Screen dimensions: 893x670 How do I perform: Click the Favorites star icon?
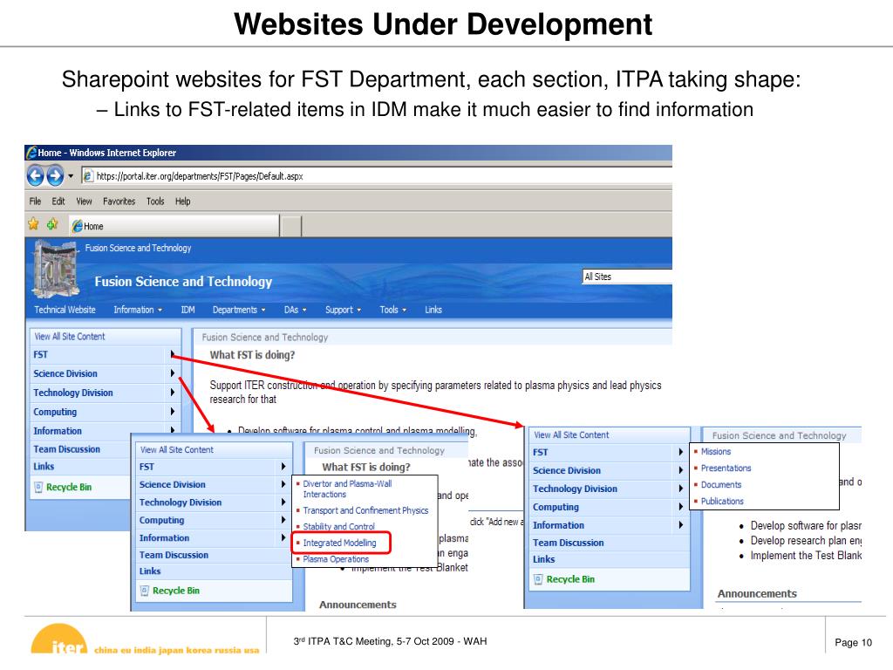[x=34, y=224]
